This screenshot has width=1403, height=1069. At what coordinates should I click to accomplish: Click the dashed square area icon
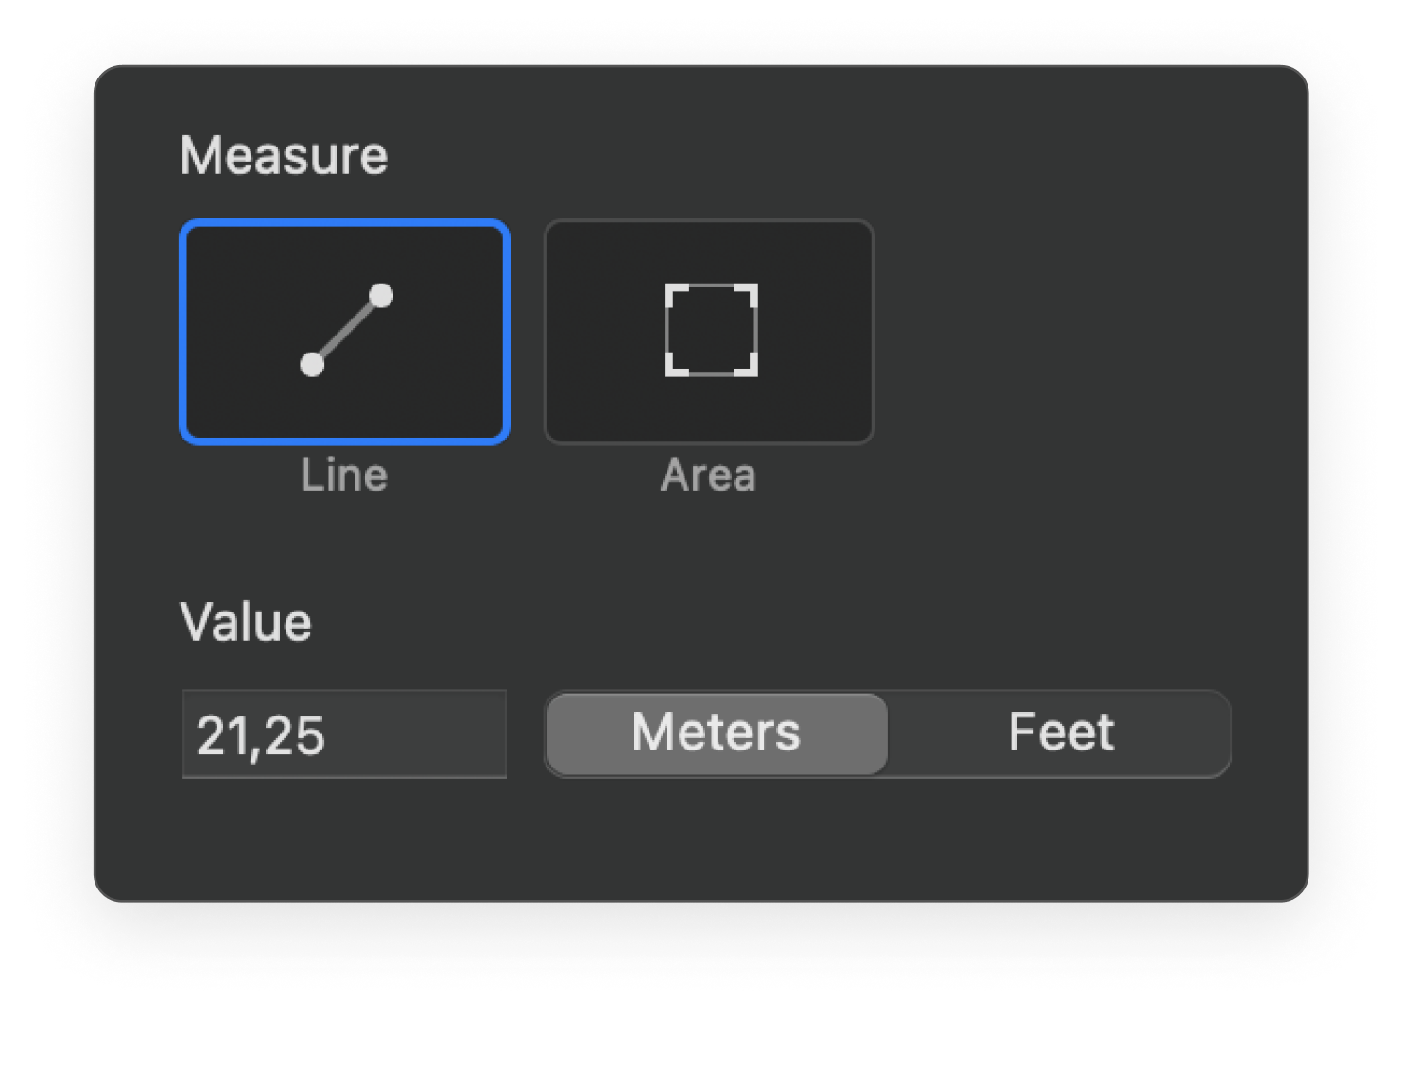point(711,330)
